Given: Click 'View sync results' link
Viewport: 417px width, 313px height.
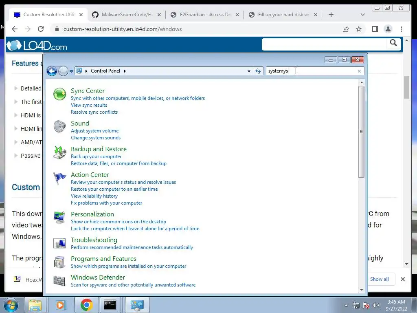Looking at the screenshot, I should click(x=89, y=105).
